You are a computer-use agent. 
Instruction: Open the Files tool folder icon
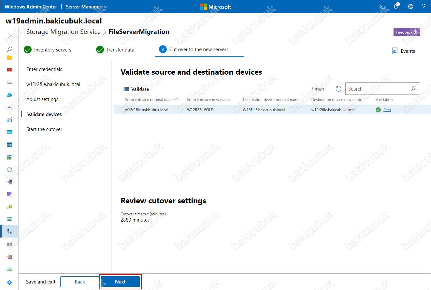pyautogui.click(x=9, y=57)
